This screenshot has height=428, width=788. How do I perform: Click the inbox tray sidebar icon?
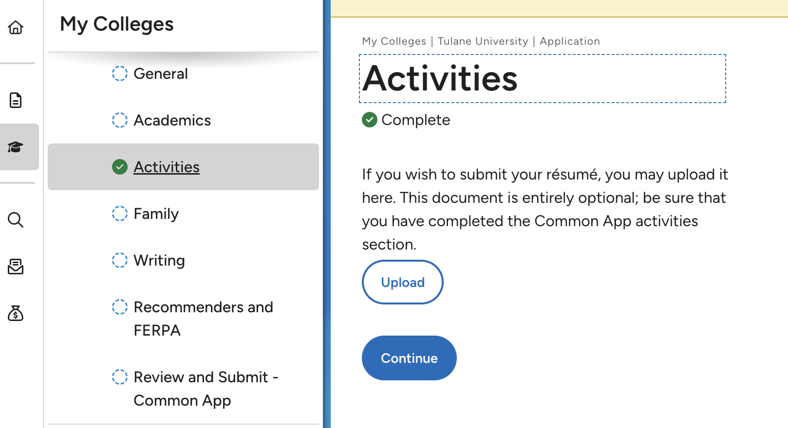point(16,267)
